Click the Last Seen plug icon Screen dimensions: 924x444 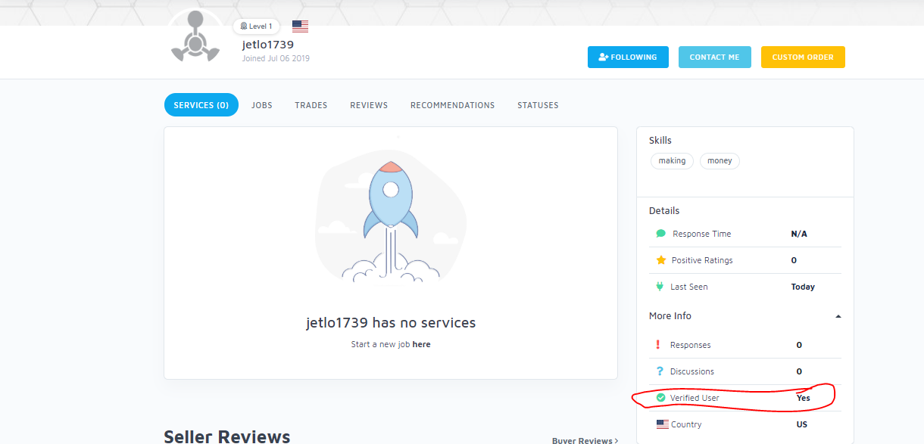click(x=660, y=287)
